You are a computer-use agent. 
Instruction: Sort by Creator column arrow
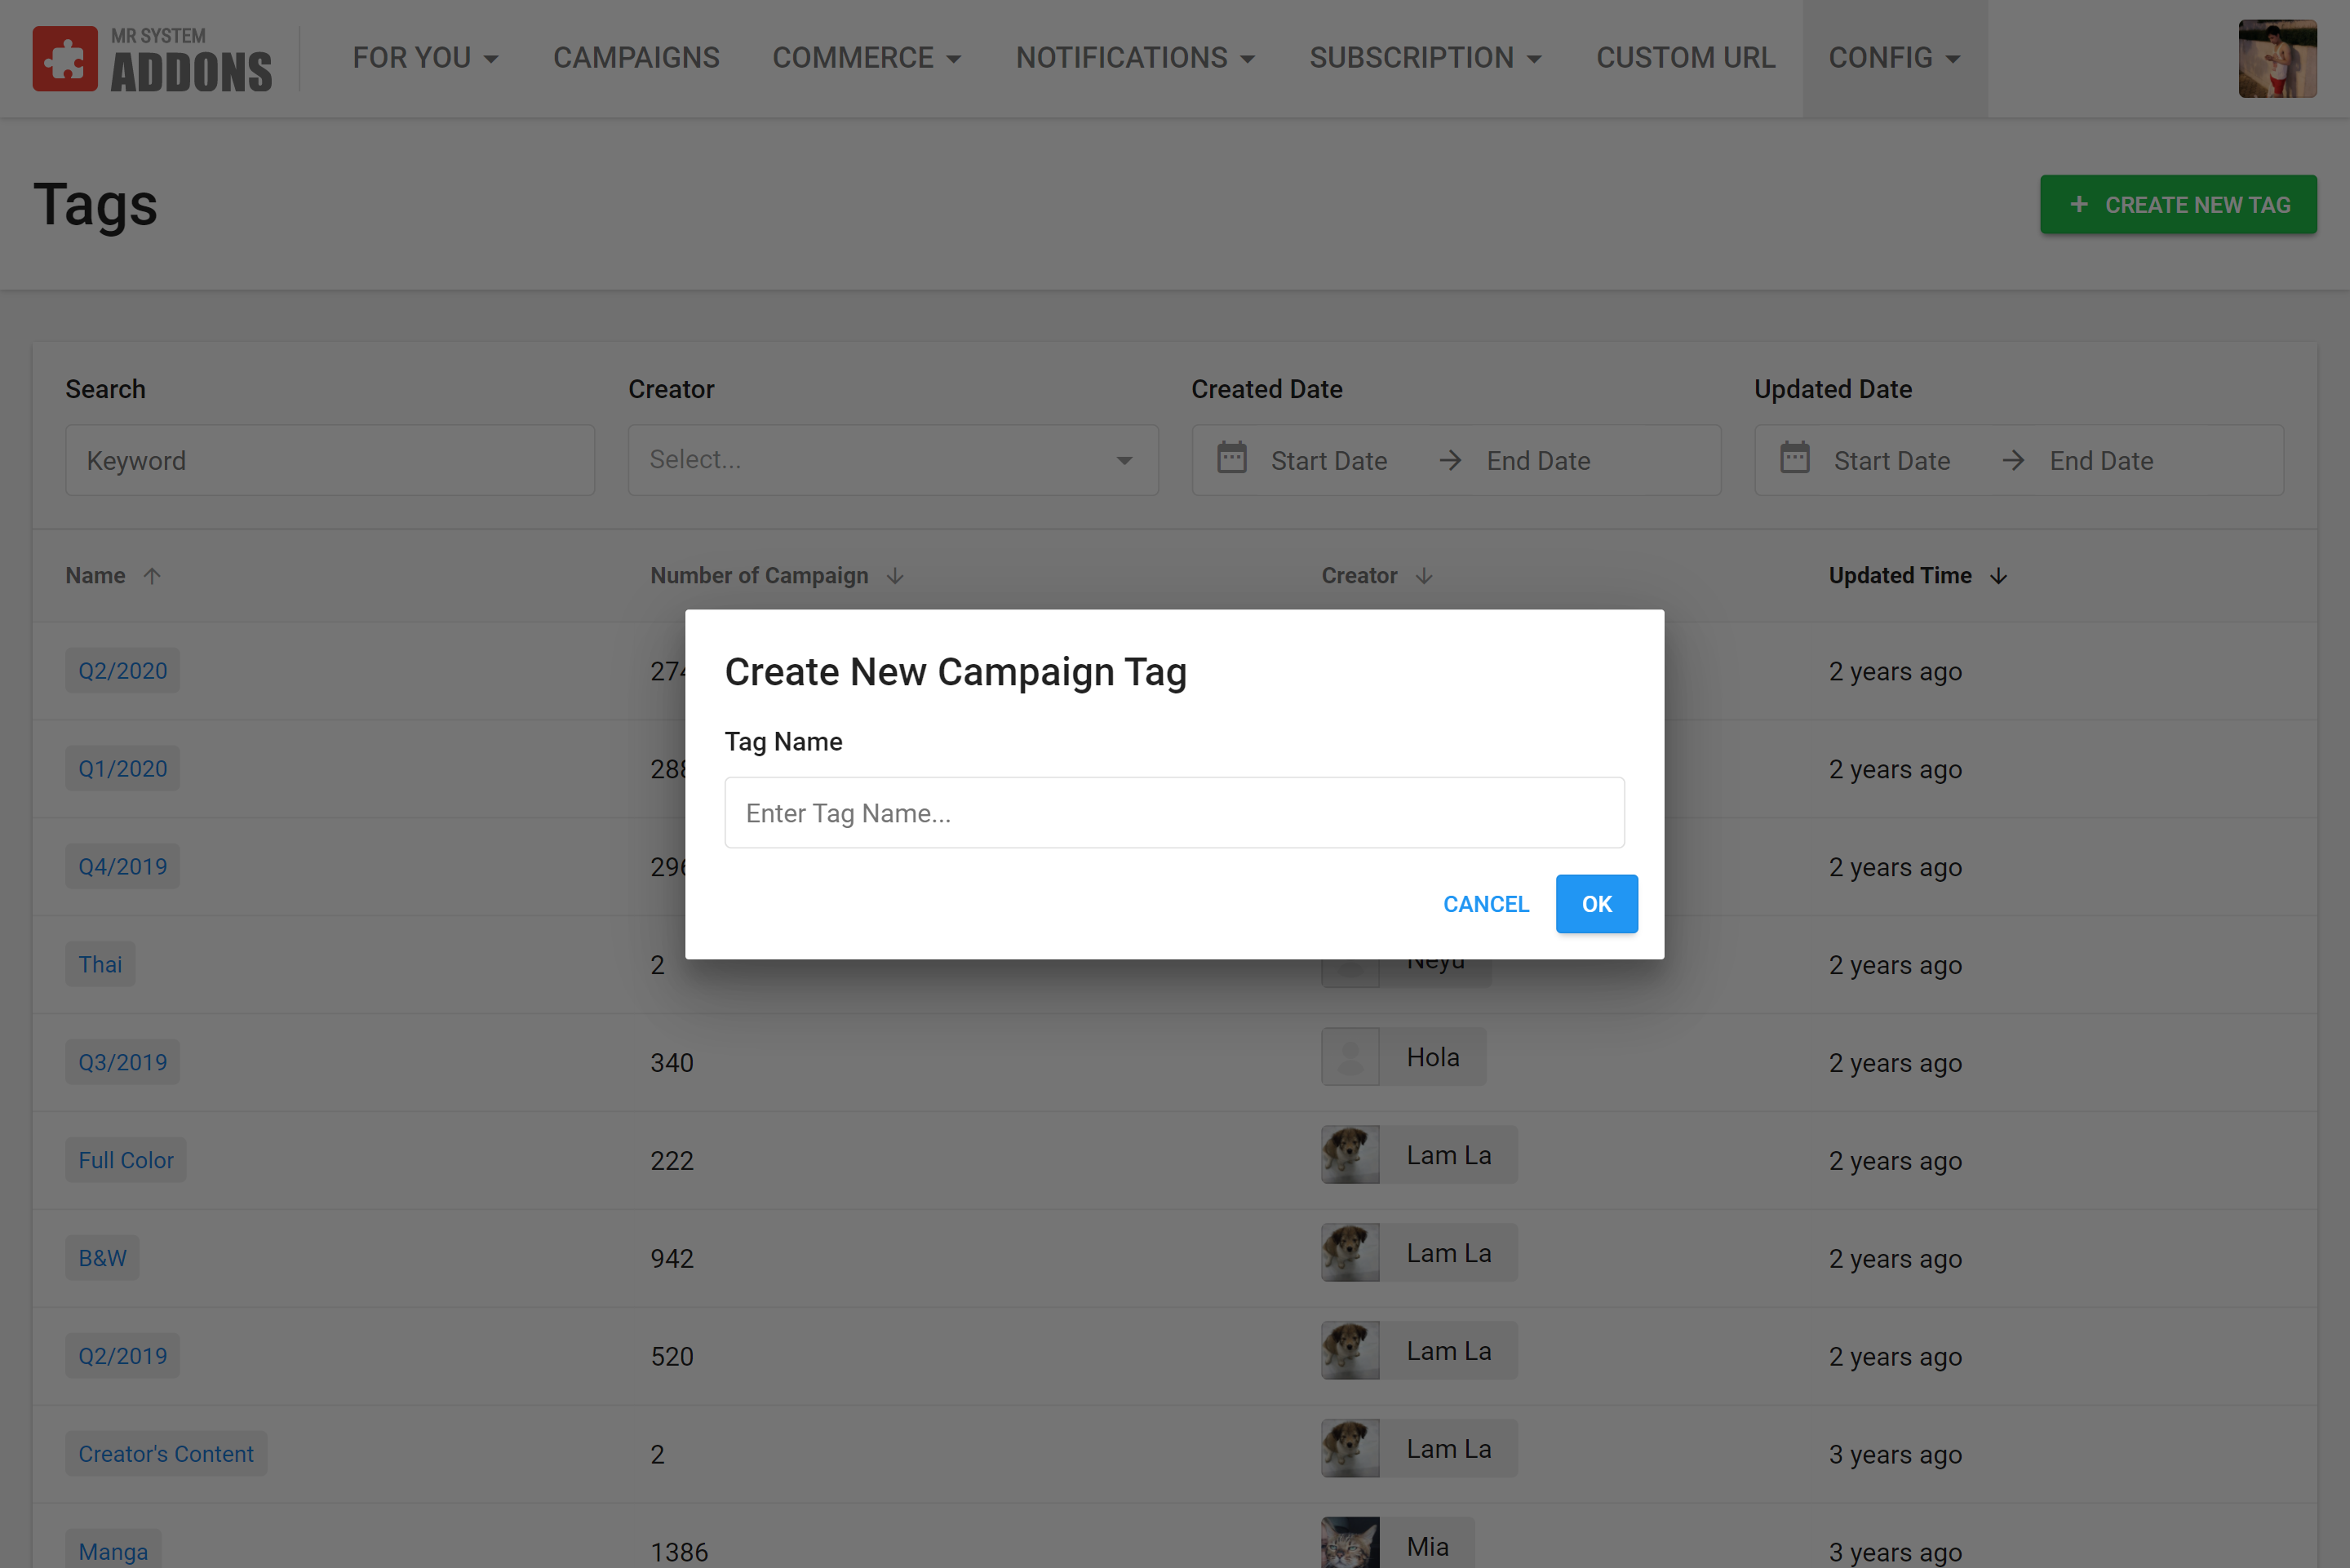(x=1424, y=576)
